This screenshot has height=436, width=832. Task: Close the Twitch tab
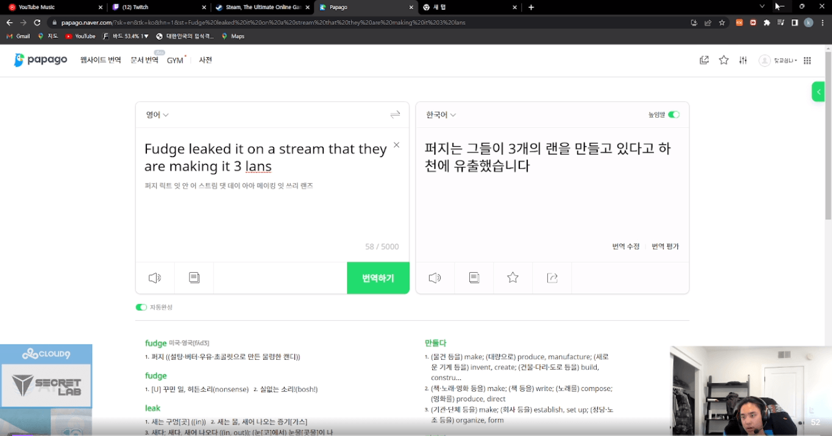coord(204,7)
